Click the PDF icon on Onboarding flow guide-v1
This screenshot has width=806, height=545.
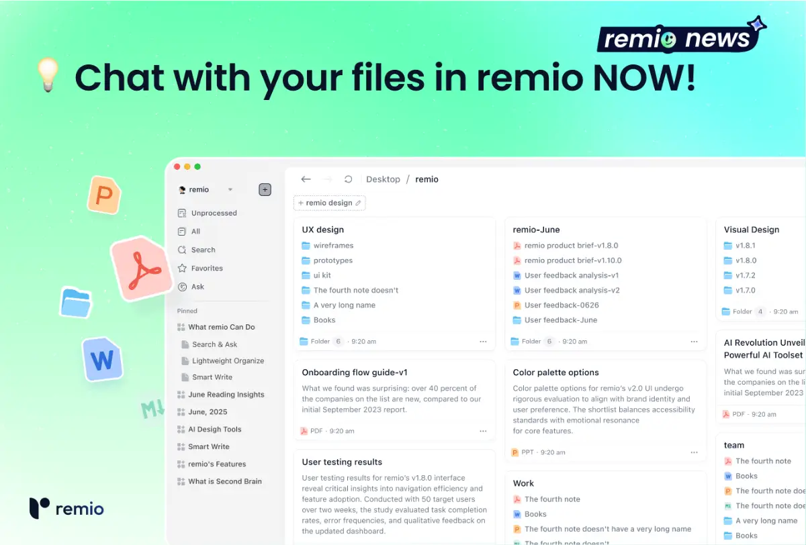(x=304, y=431)
